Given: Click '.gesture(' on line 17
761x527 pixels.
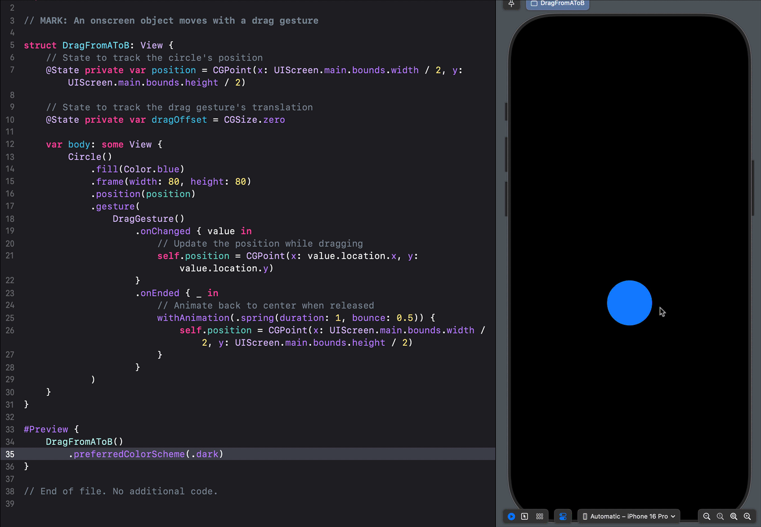Looking at the screenshot, I should [115, 207].
